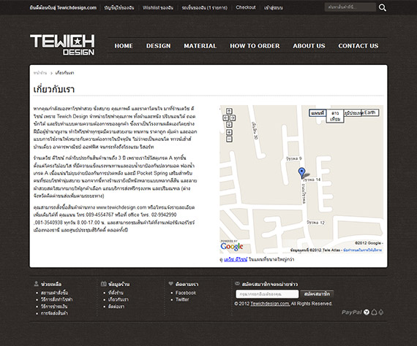Open the MATERIAL menu item
Image resolution: width=417 pixels, height=346 pixels.
coord(200,46)
